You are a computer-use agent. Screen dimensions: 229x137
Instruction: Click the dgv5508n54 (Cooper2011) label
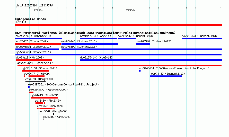(x=33, y=47)
